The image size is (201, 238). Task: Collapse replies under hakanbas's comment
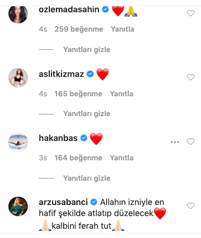87,178
